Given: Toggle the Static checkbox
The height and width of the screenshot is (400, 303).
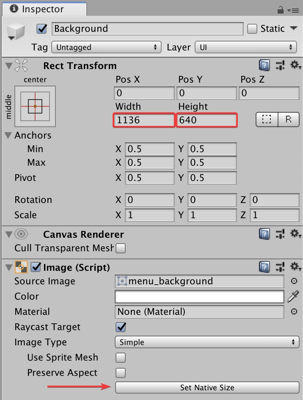Looking at the screenshot, I should [x=252, y=29].
